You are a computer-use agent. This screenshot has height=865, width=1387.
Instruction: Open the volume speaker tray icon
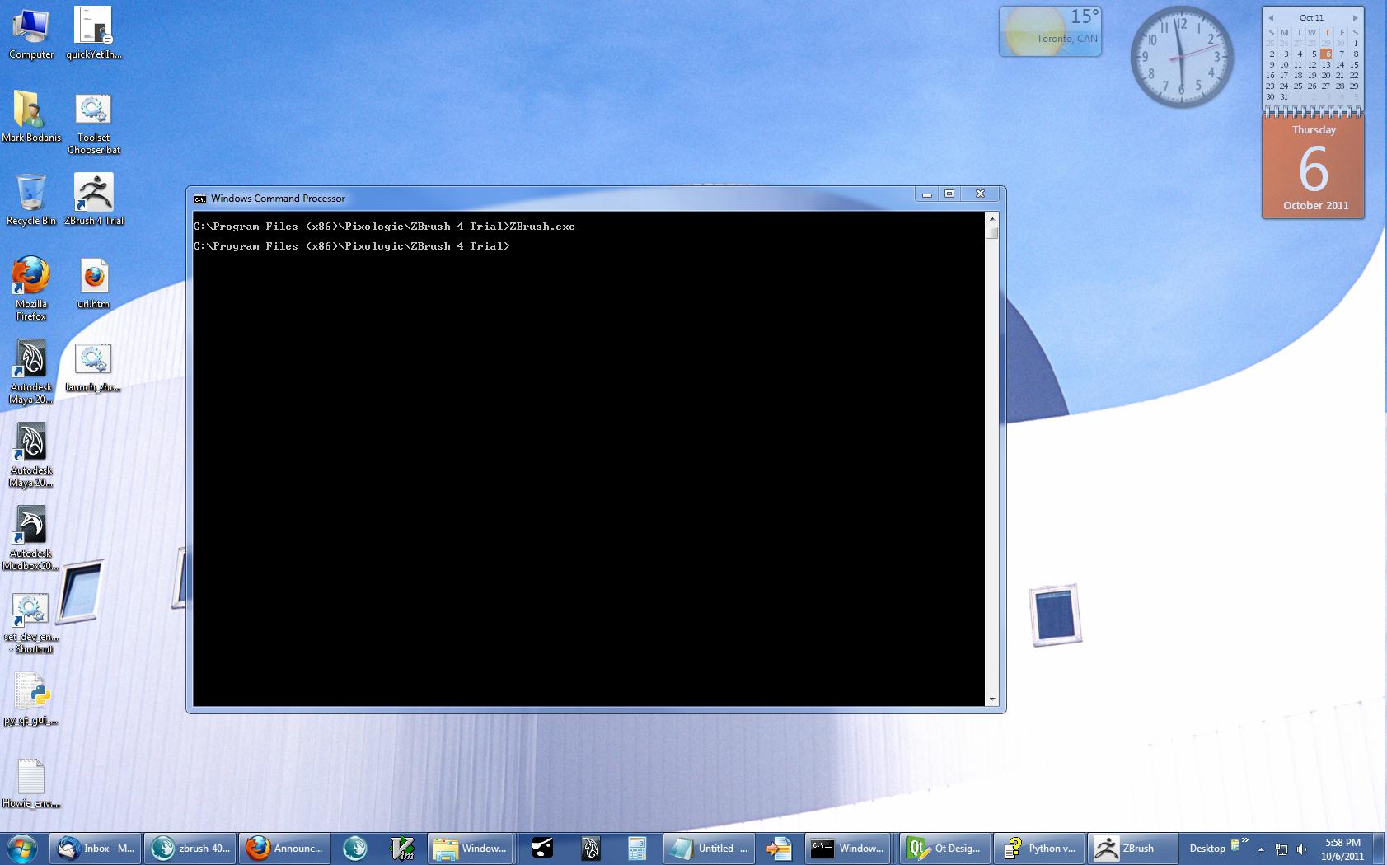[1302, 849]
